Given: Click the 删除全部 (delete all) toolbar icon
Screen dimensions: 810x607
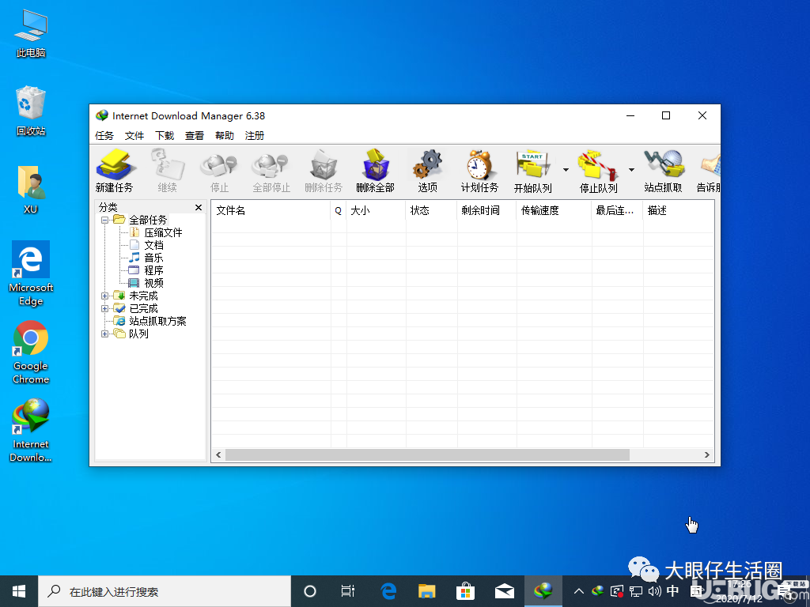Looking at the screenshot, I should [376, 171].
